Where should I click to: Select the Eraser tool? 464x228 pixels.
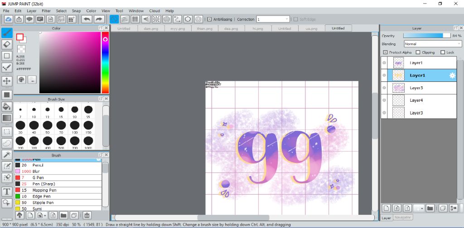click(7, 44)
